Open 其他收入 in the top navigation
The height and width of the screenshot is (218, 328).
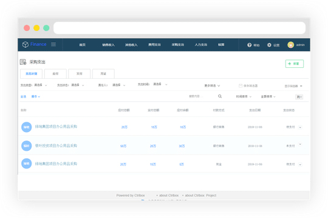(x=131, y=45)
